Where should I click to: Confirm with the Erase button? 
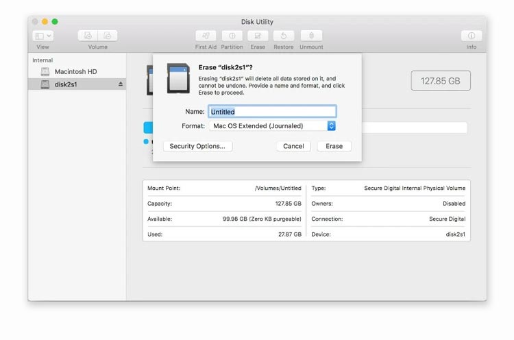click(334, 146)
